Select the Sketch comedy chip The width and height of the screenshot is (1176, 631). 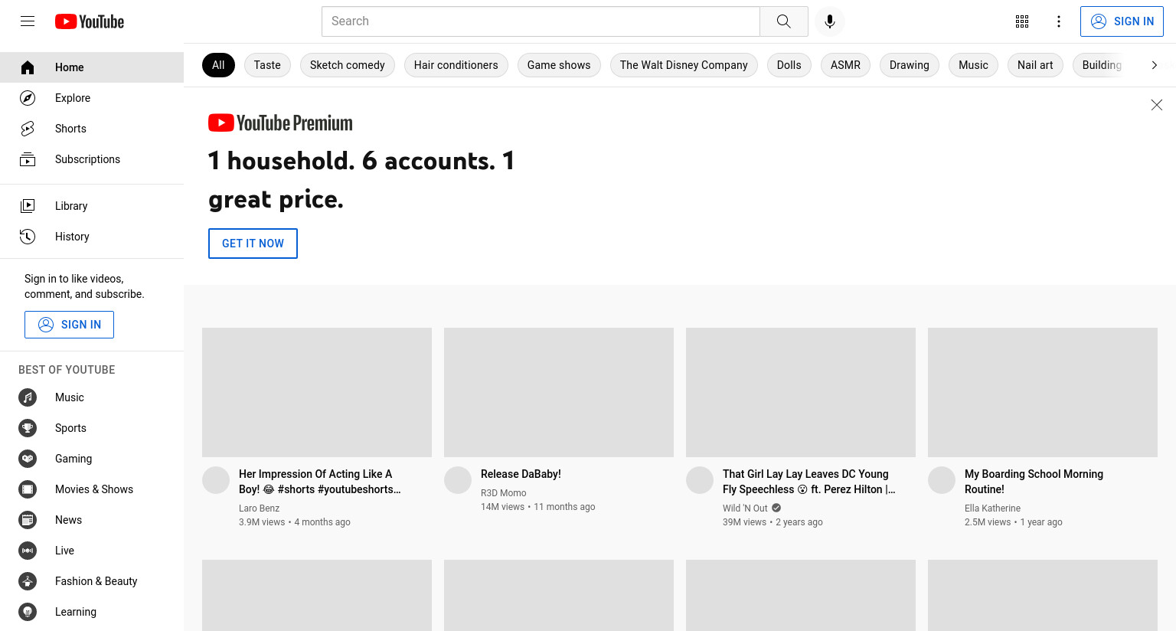tap(348, 65)
